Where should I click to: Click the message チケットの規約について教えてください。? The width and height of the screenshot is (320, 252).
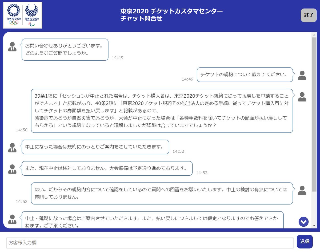point(245,75)
